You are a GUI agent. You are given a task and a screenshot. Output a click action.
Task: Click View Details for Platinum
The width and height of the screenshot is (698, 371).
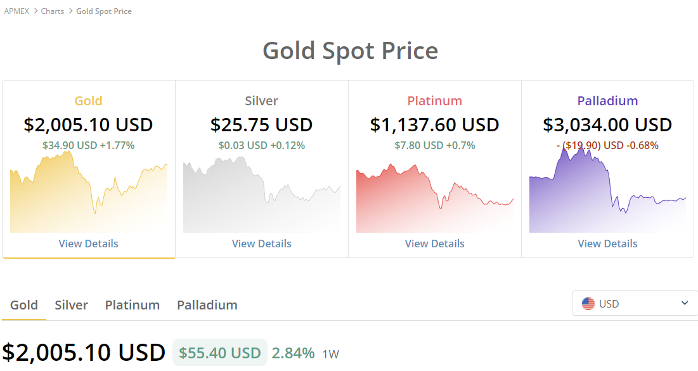[x=434, y=244]
